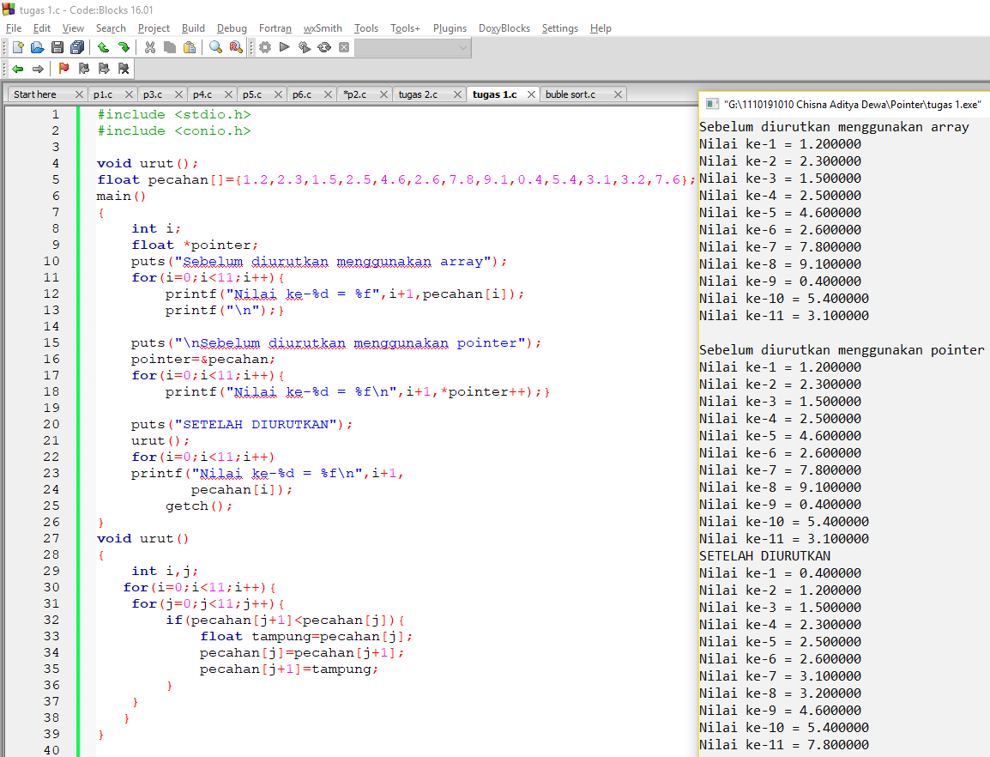Screen dimensions: 990x757
Task: Click 'SETELAH DIURUTKAN' in the console output
Action: [x=764, y=556]
